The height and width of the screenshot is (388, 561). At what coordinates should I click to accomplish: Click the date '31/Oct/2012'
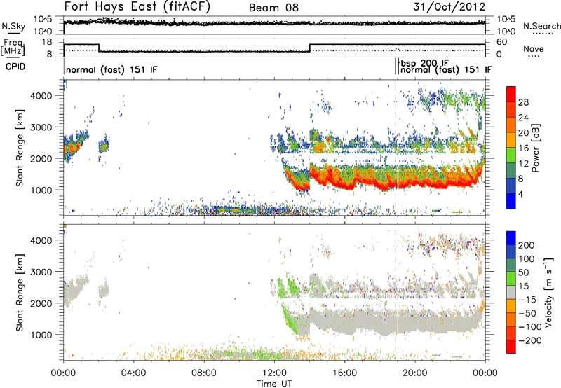coord(450,7)
